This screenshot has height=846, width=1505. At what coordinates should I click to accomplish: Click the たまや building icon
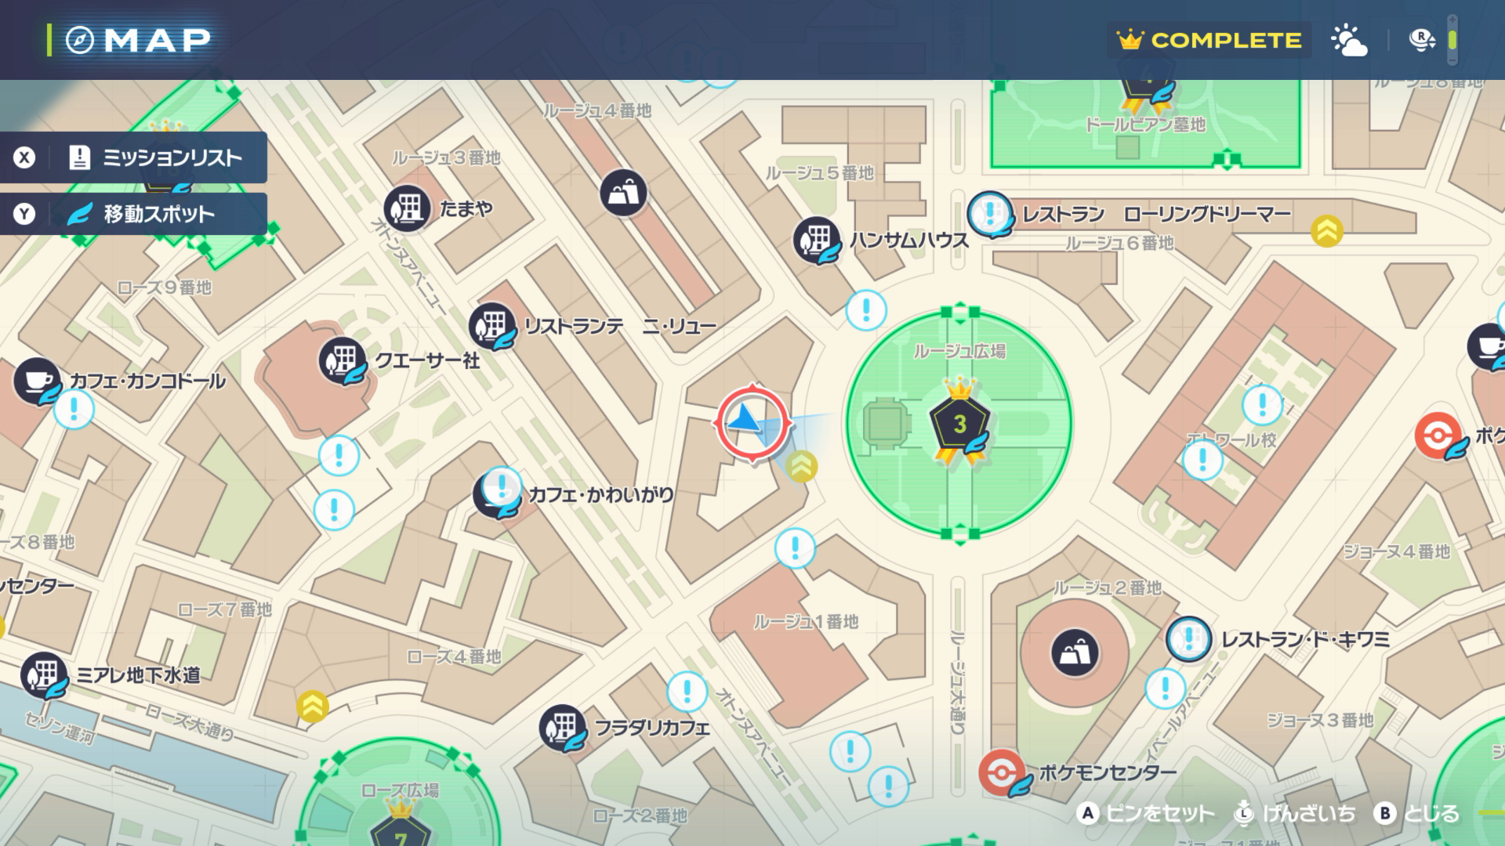click(x=406, y=208)
